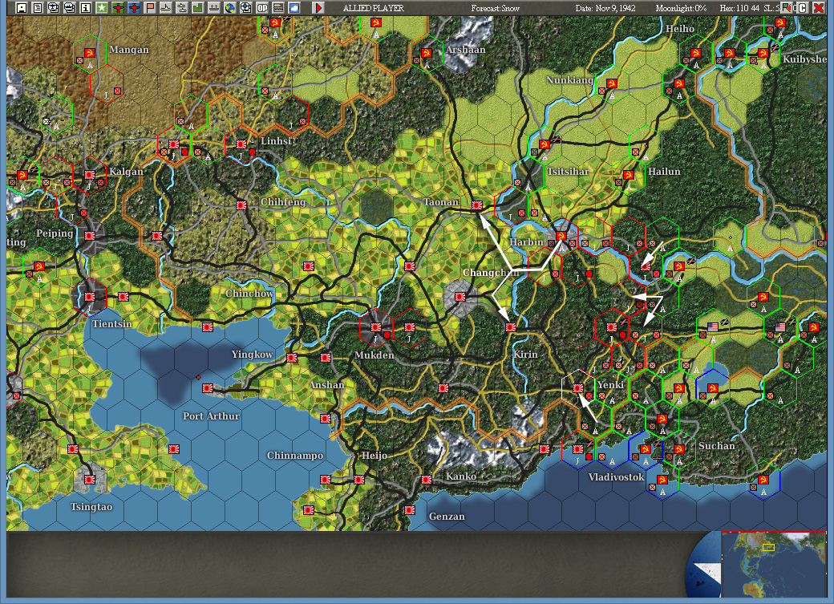This screenshot has height=604, width=834.
Task: Click the world minimap in bottom-right corner
Action: (x=773, y=564)
